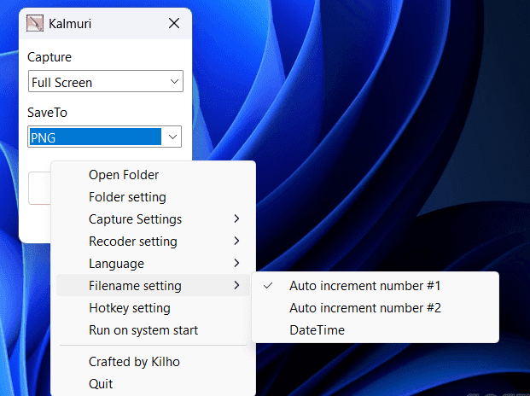Expand the SaveTo dropdown arrow
The width and height of the screenshot is (530, 396).
(x=173, y=137)
